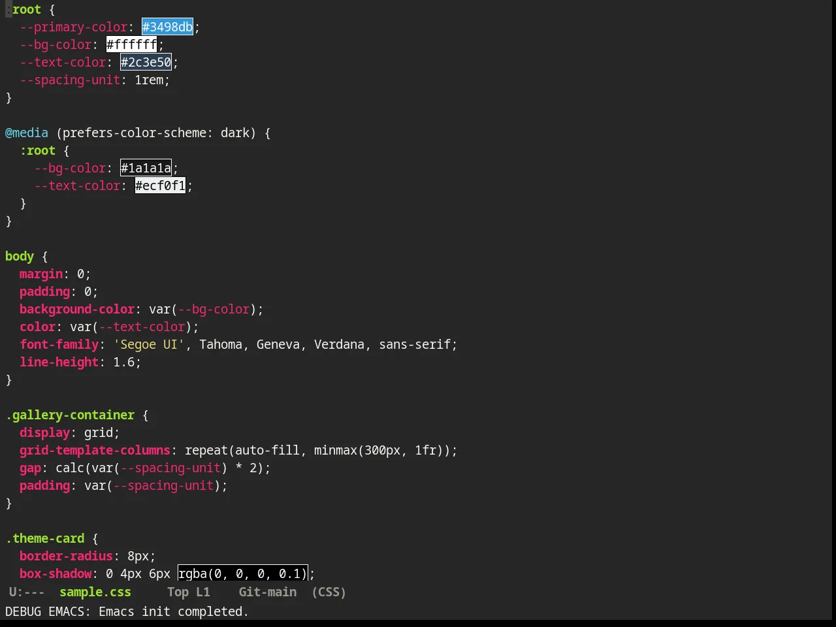Click Git-main in the mode line

pos(268,592)
